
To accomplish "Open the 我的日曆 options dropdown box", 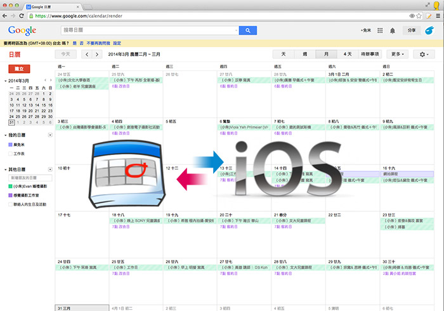I will pyautogui.click(x=50, y=135).
